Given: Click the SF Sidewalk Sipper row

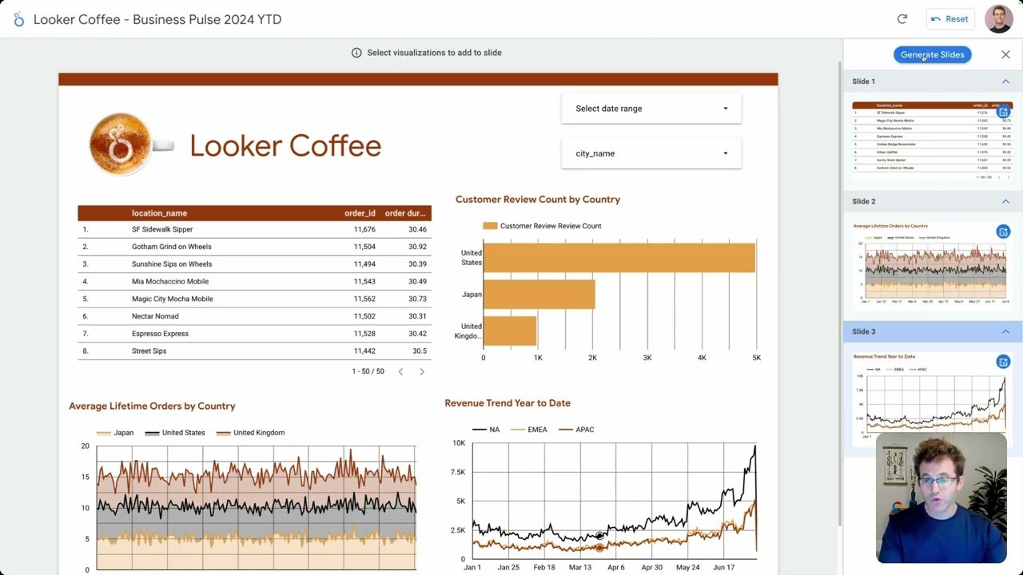Looking at the screenshot, I should point(254,229).
